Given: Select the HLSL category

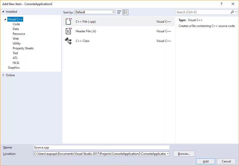Looking at the screenshot, I should tap(16, 63).
